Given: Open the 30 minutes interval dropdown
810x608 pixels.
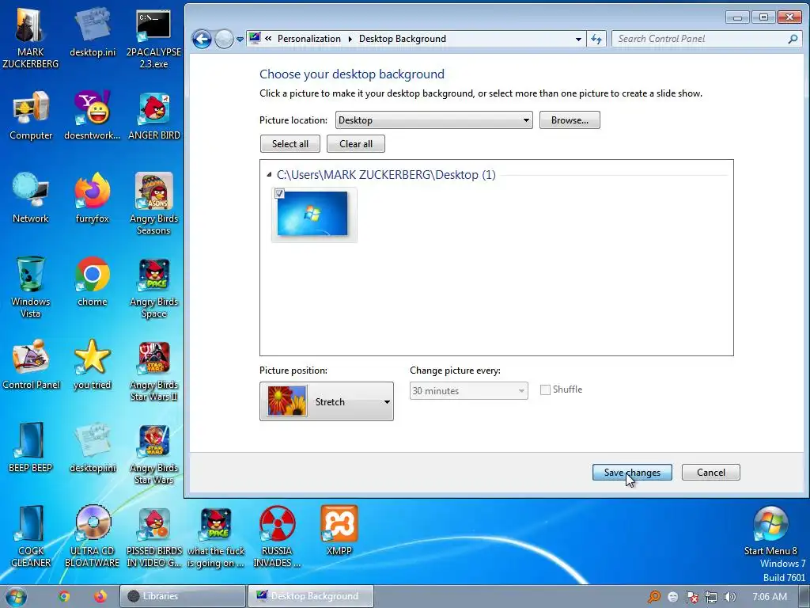Looking at the screenshot, I should (x=468, y=391).
